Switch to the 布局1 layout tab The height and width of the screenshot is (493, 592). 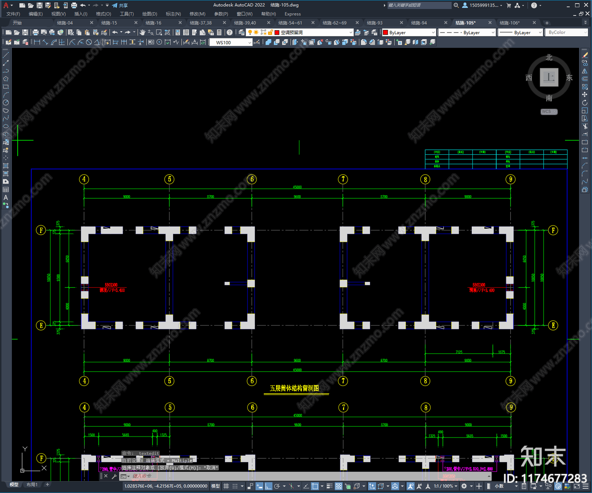click(32, 484)
